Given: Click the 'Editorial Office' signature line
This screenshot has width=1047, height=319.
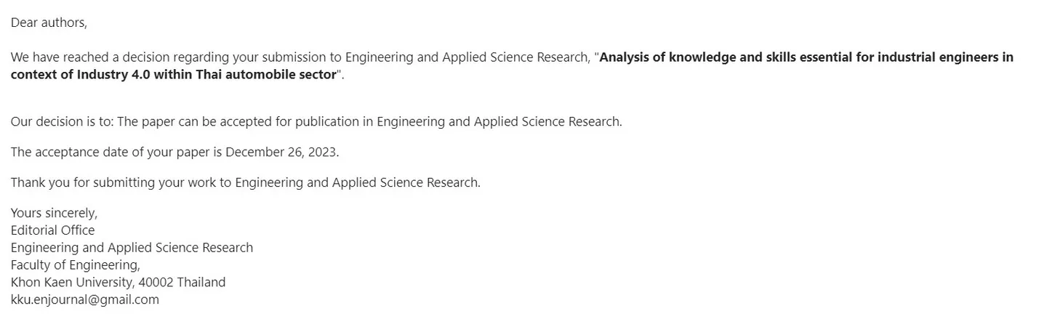Looking at the screenshot, I should (x=52, y=230).
